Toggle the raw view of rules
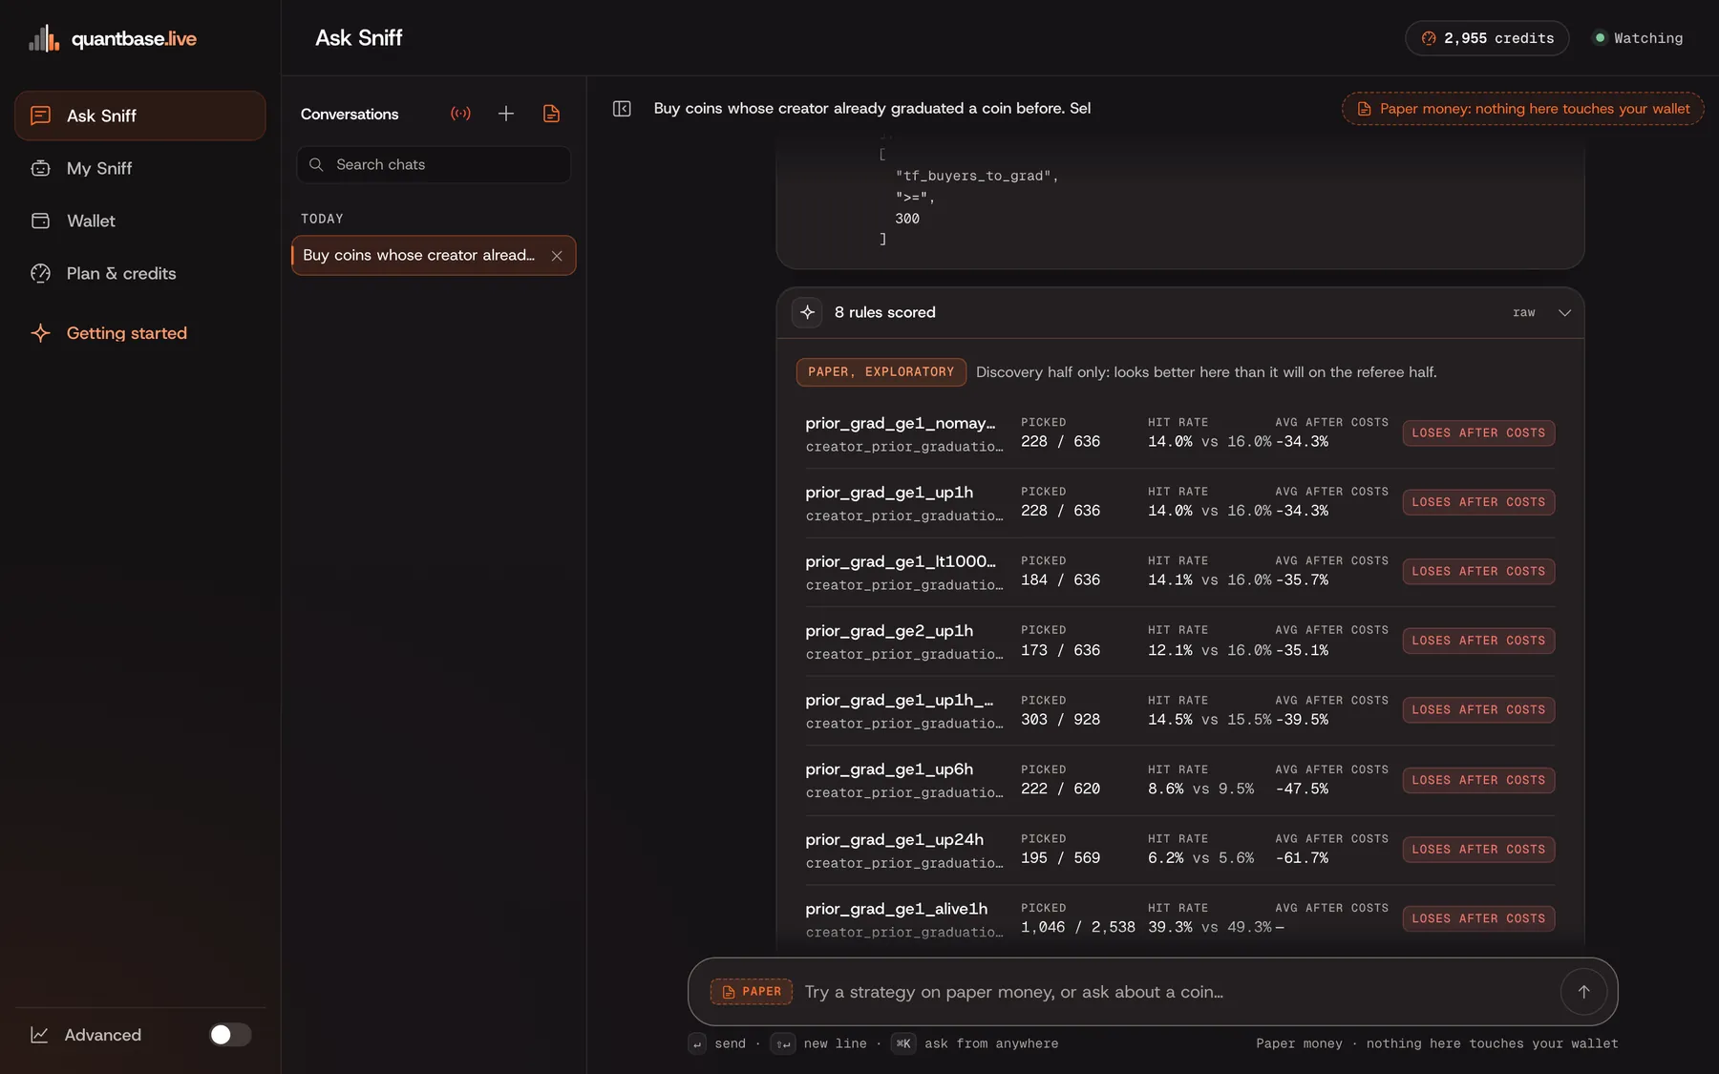The image size is (1719, 1074). click(x=1523, y=312)
